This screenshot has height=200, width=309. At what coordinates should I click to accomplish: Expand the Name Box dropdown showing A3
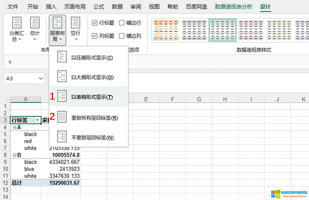[41, 79]
